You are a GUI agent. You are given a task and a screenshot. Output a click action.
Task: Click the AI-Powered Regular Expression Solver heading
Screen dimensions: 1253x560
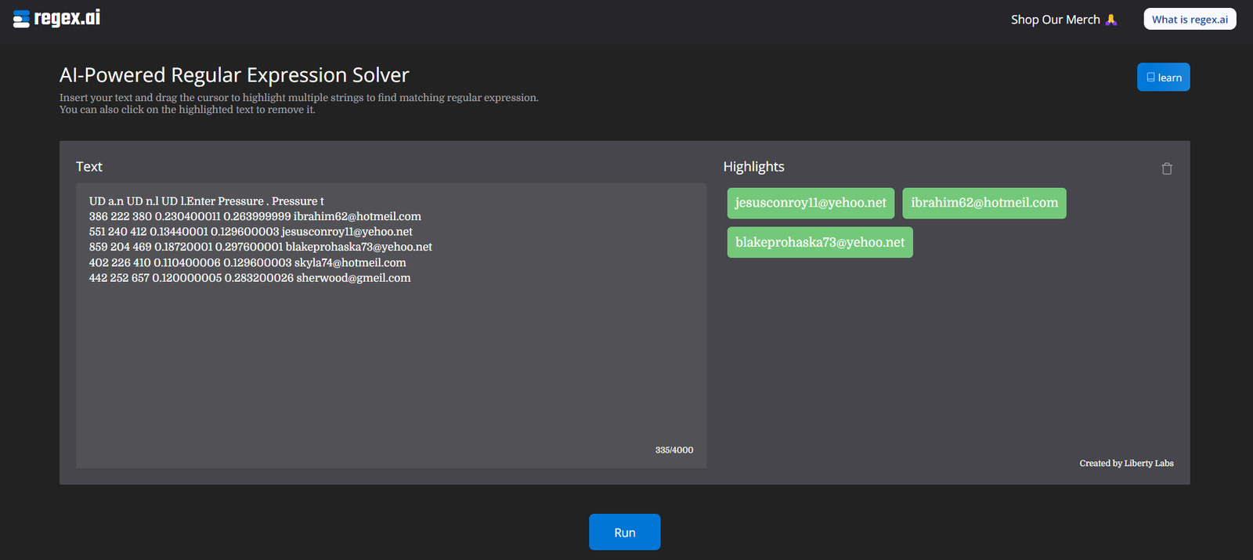(x=234, y=75)
